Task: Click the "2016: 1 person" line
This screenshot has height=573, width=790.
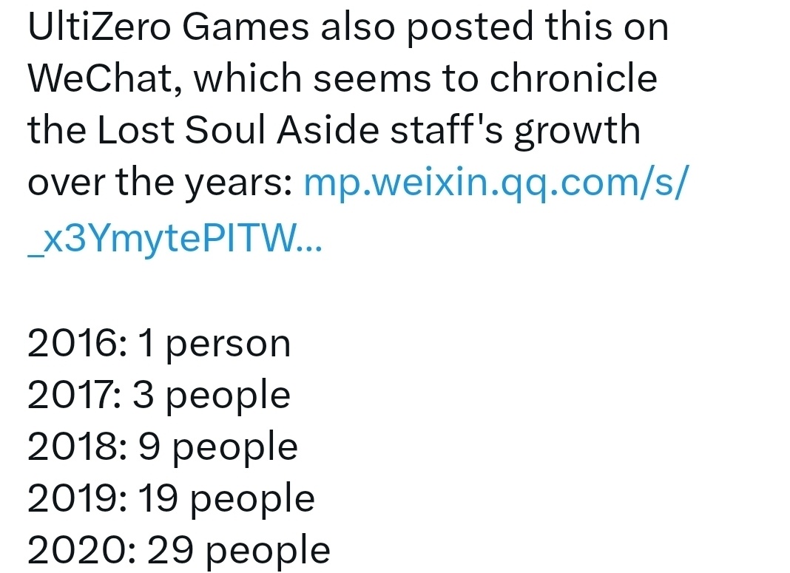Action: pos(159,343)
